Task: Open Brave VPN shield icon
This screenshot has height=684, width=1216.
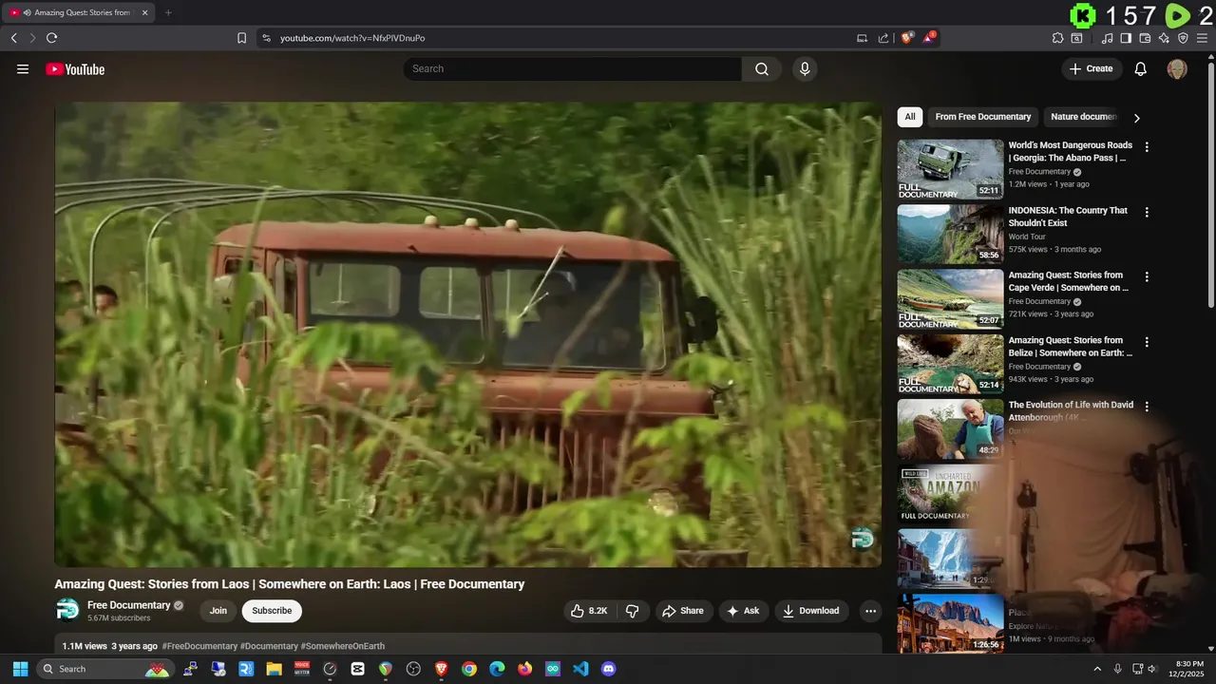Action: pos(1183,38)
